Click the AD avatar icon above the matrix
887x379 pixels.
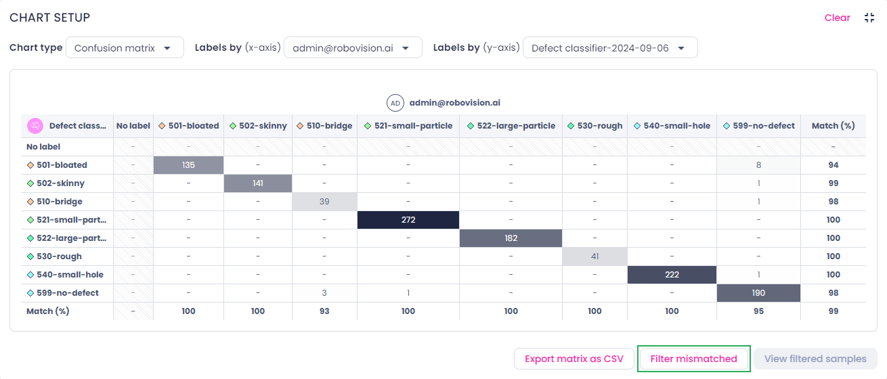coord(395,103)
